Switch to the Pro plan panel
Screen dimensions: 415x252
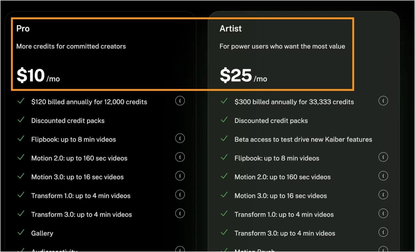click(23, 29)
